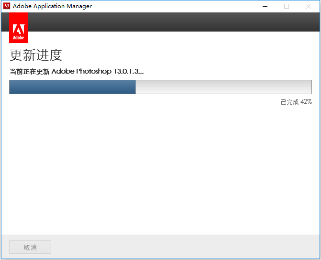Screen dimensions: 321x260
Task: Click the 已完成 label under the progress bar
Action: point(290,102)
